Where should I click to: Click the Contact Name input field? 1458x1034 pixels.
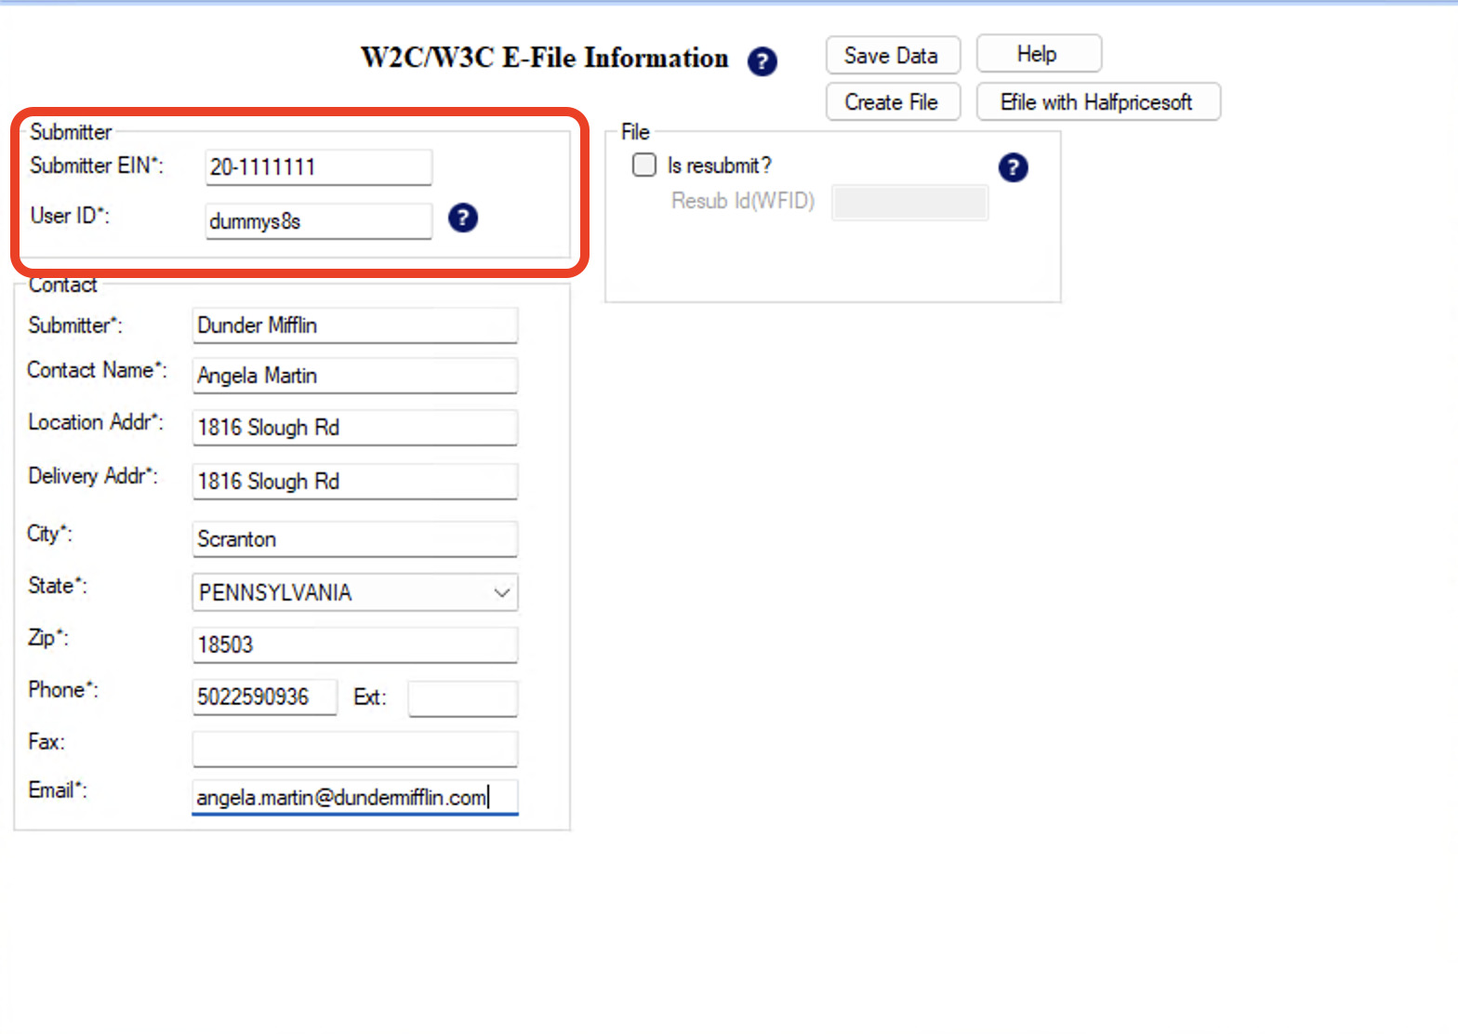pyautogui.click(x=354, y=376)
